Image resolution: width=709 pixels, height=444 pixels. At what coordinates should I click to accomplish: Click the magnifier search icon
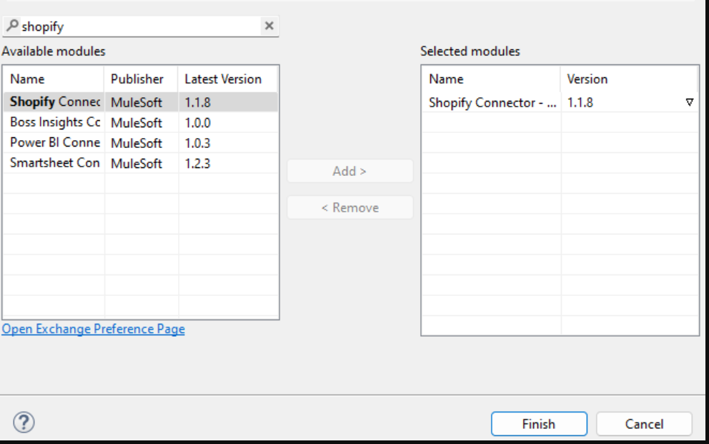[x=12, y=26]
